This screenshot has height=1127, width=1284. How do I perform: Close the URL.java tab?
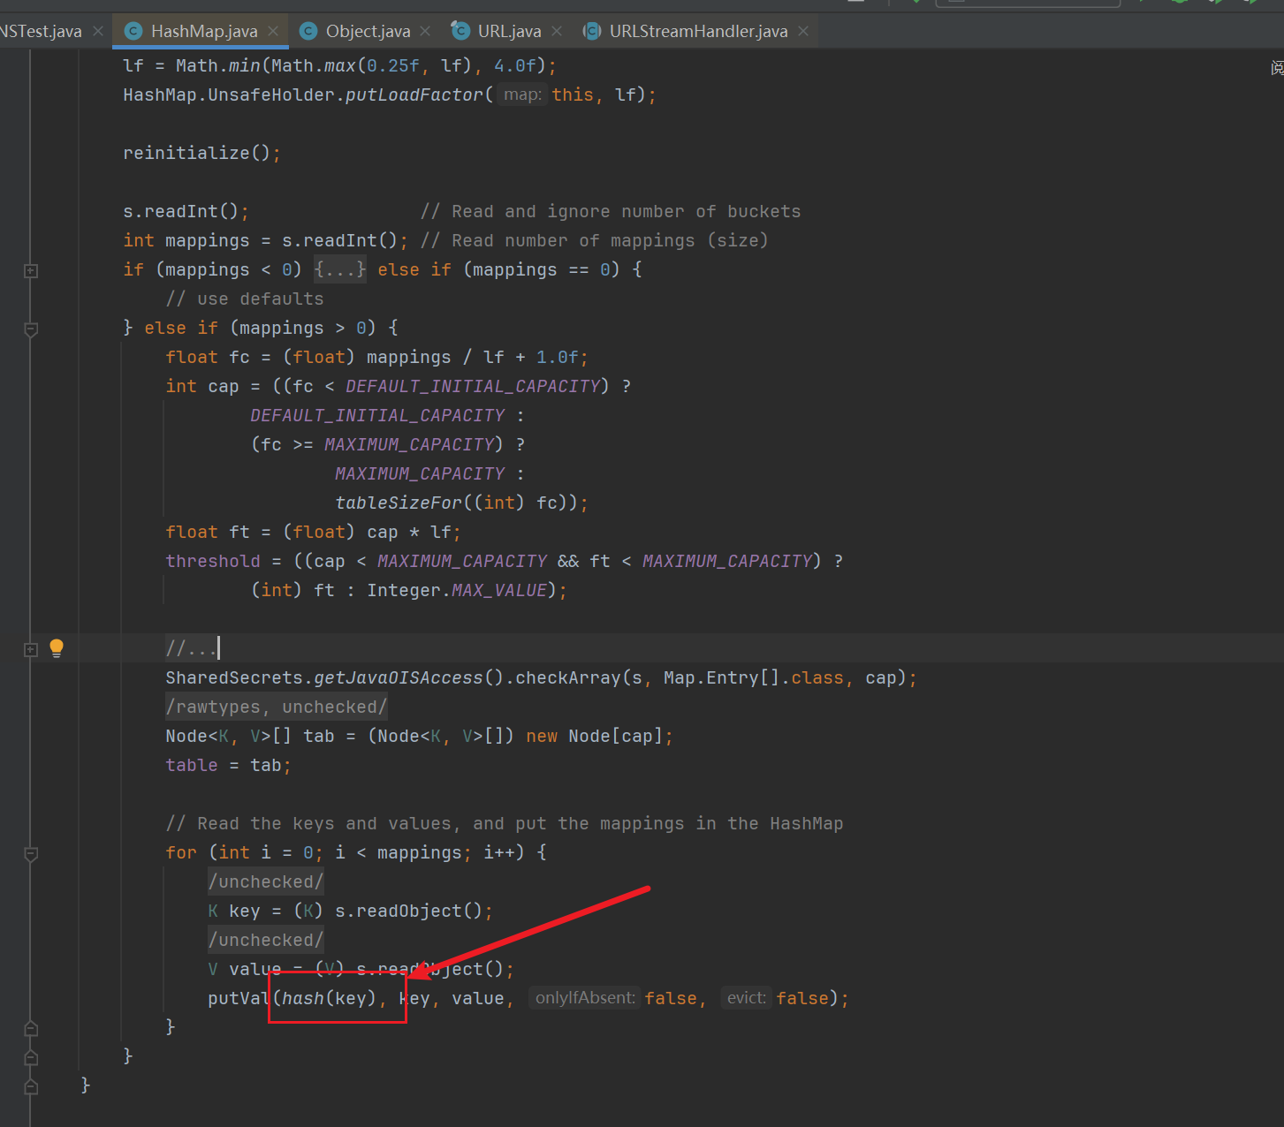(556, 31)
